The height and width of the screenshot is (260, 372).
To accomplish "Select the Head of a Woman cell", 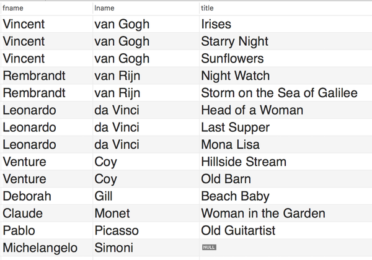I will (x=252, y=110).
